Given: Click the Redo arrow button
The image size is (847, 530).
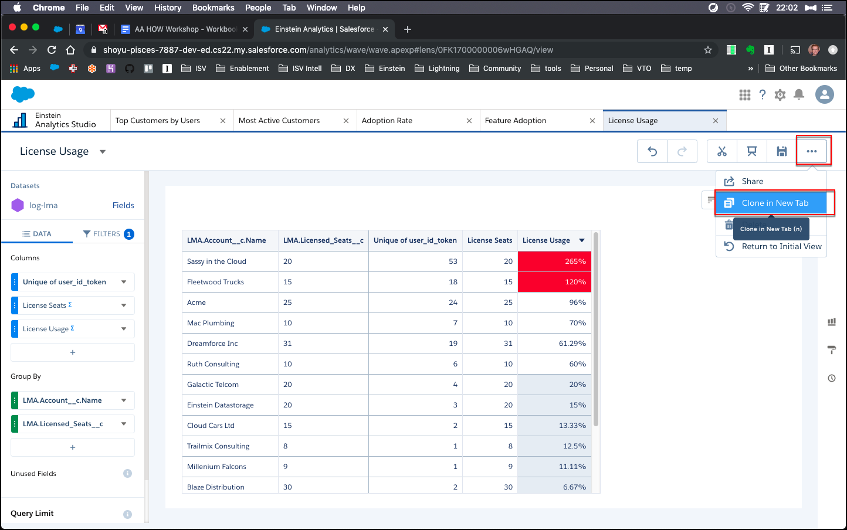Looking at the screenshot, I should pos(682,151).
